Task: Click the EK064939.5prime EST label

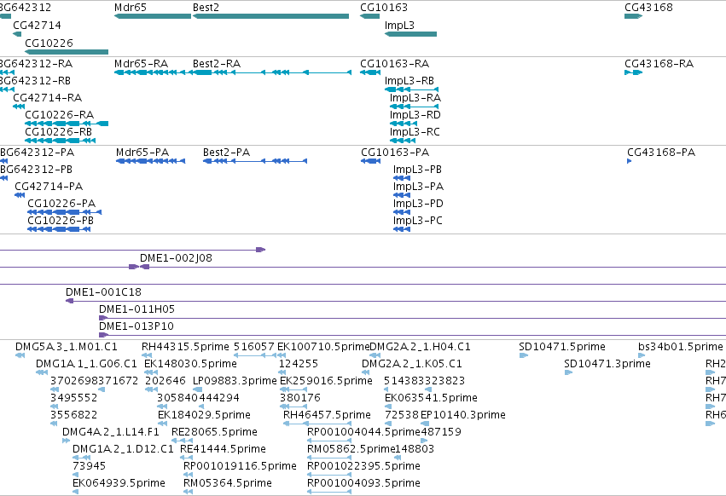Action: (x=119, y=483)
